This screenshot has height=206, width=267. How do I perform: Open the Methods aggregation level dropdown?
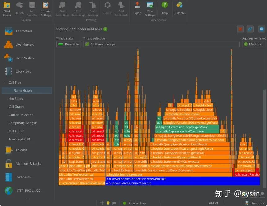click(254, 44)
